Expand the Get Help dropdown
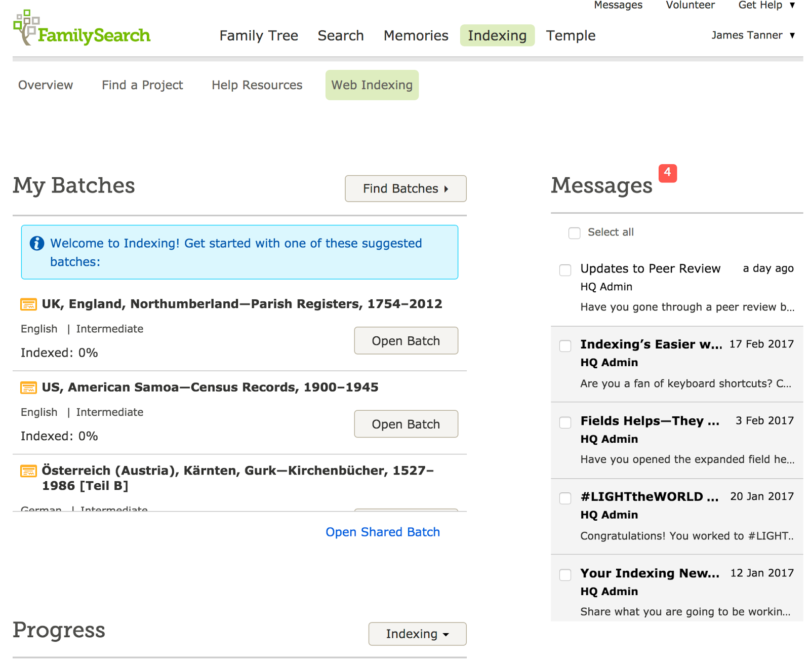 [x=765, y=6]
